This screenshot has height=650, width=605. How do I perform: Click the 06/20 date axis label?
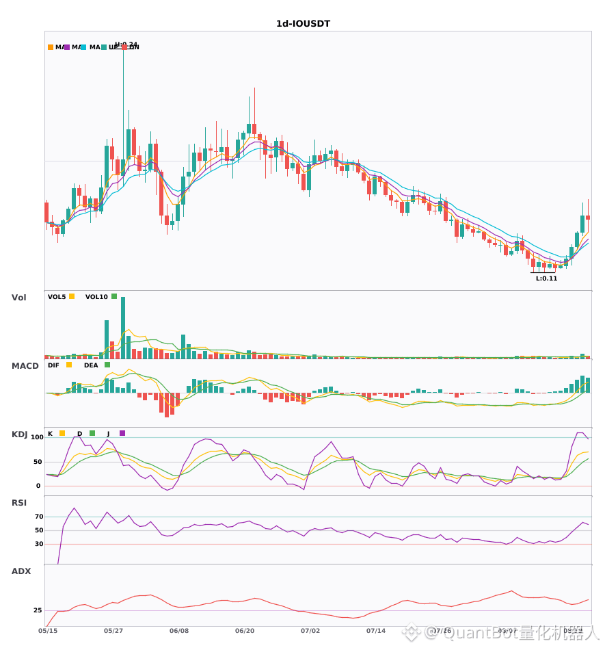245,631
